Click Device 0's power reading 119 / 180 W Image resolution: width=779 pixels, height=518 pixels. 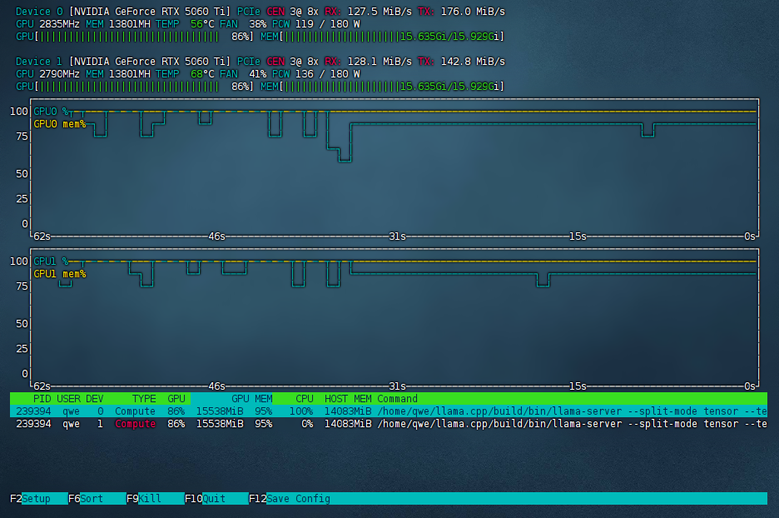[x=328, y=24]
